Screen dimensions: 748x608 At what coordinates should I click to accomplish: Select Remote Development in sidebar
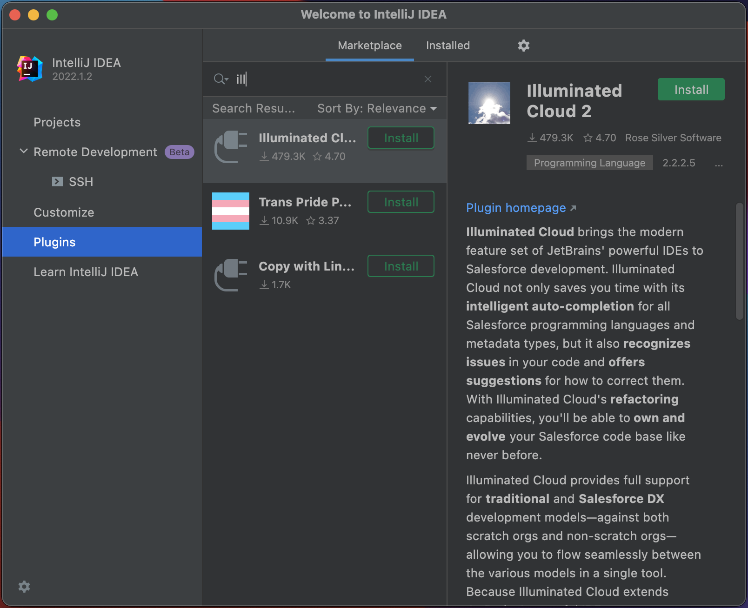tap(95, 152)
